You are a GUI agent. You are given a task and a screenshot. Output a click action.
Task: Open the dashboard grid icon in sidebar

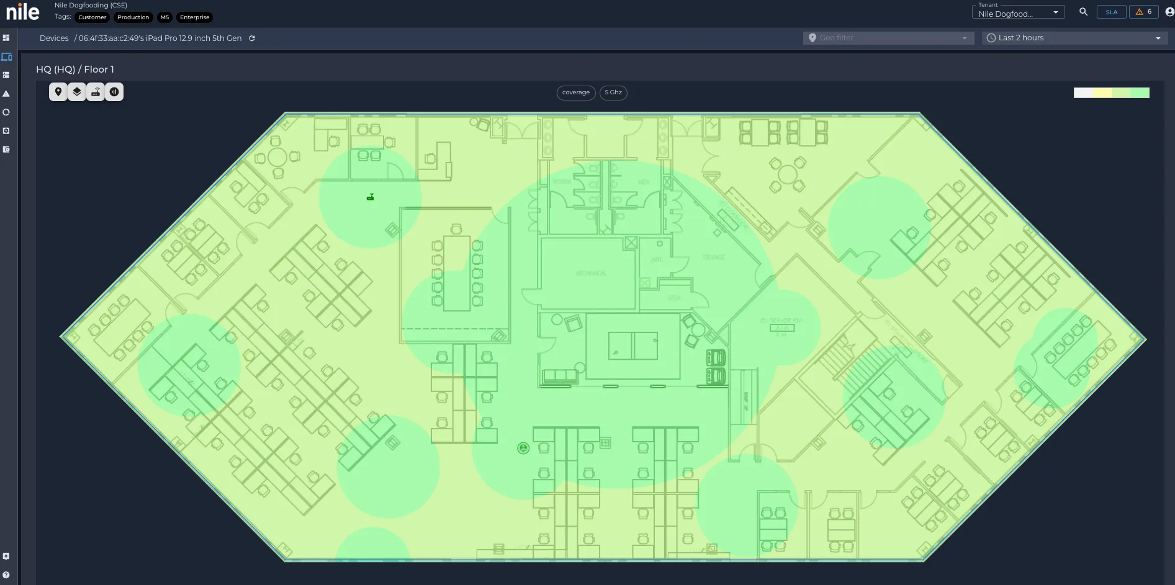pyautogui.click(x=6, y=38)
